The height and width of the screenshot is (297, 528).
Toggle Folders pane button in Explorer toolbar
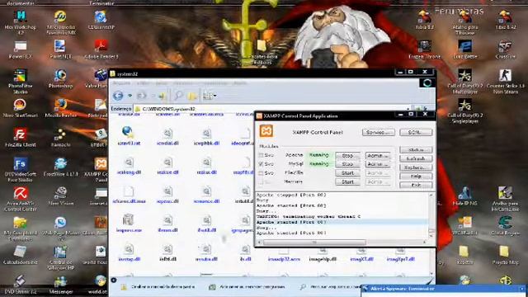click(192, 96)
